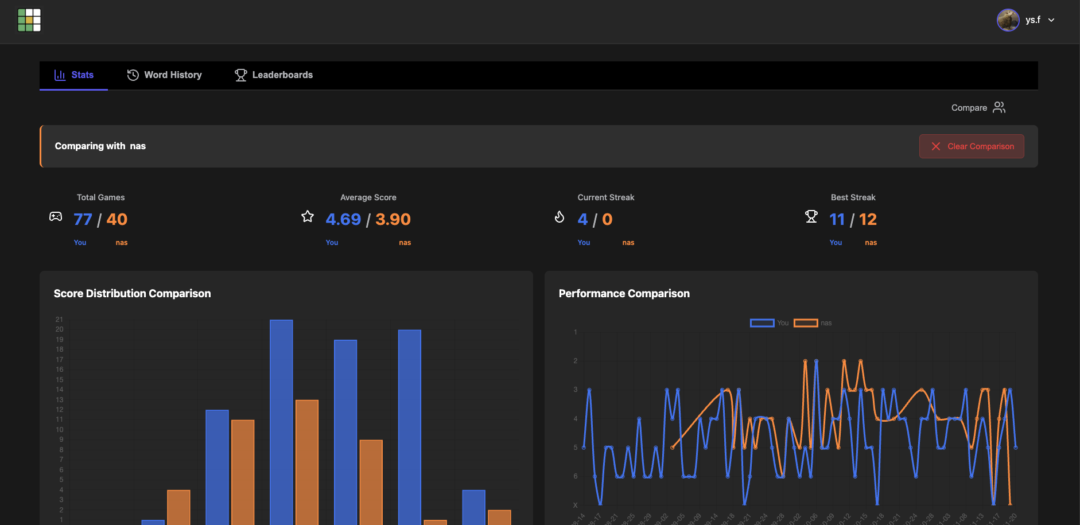Click the people icon next to Compare
This screenshot has height=525, width=1080.
[x=999, y=107]
